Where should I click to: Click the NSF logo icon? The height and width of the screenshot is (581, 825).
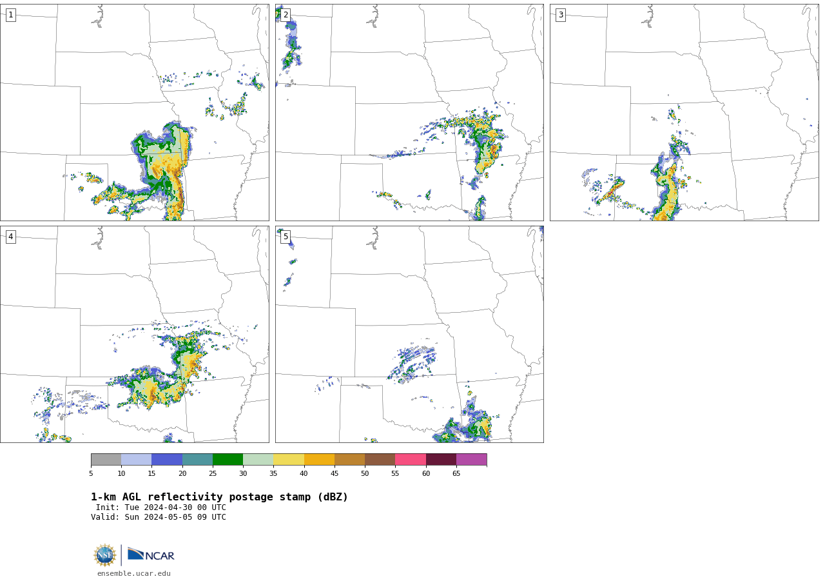105,555
